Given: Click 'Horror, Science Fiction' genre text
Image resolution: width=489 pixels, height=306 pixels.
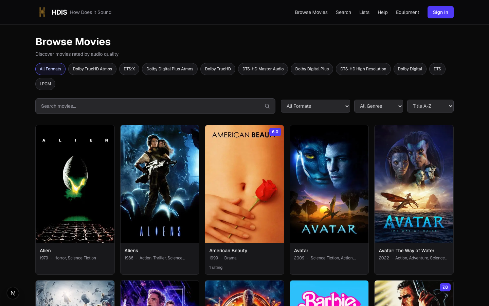Looking at the screenshot, I should pos(75,258).
